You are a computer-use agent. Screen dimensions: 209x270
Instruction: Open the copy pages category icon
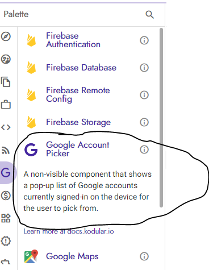click(x=6, y=82)
